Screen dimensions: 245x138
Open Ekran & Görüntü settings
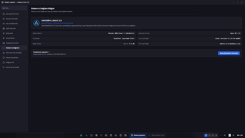coord(14,19)
